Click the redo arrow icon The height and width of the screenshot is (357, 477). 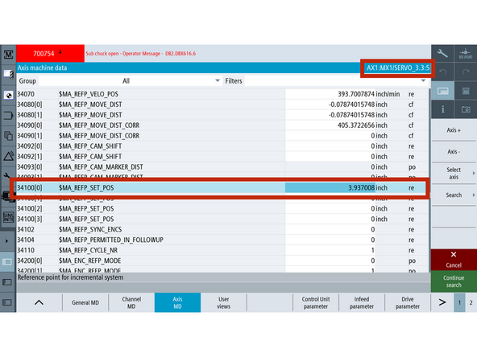pyautogui.click(x=466, y=72)
